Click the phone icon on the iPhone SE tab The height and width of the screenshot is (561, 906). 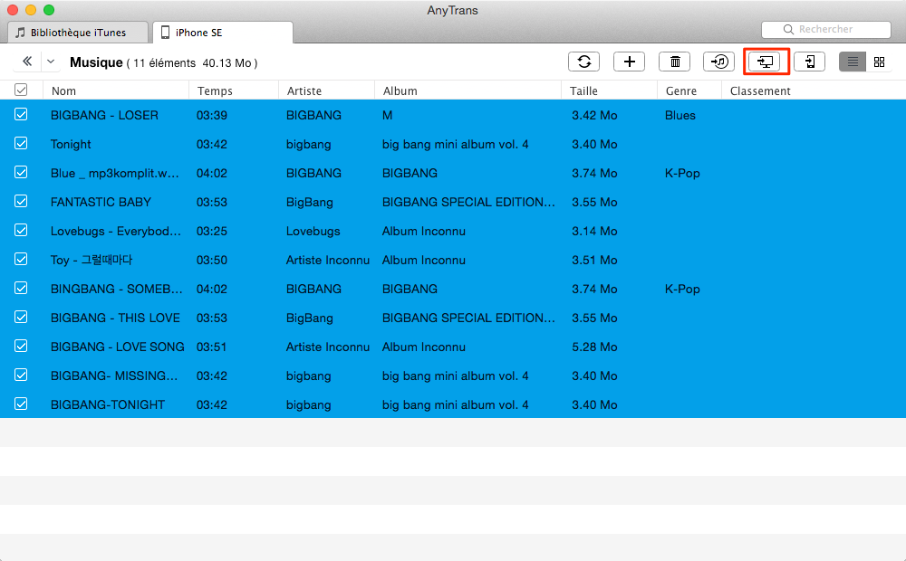coord(165,33)
